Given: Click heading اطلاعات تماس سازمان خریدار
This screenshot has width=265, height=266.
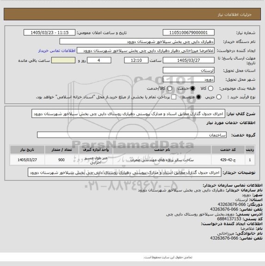Looking at the screenshot, I should [232, 185].
